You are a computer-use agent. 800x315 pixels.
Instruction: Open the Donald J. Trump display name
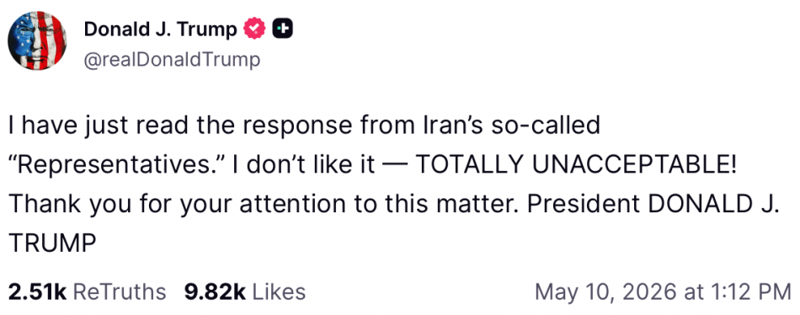point(160,29)
